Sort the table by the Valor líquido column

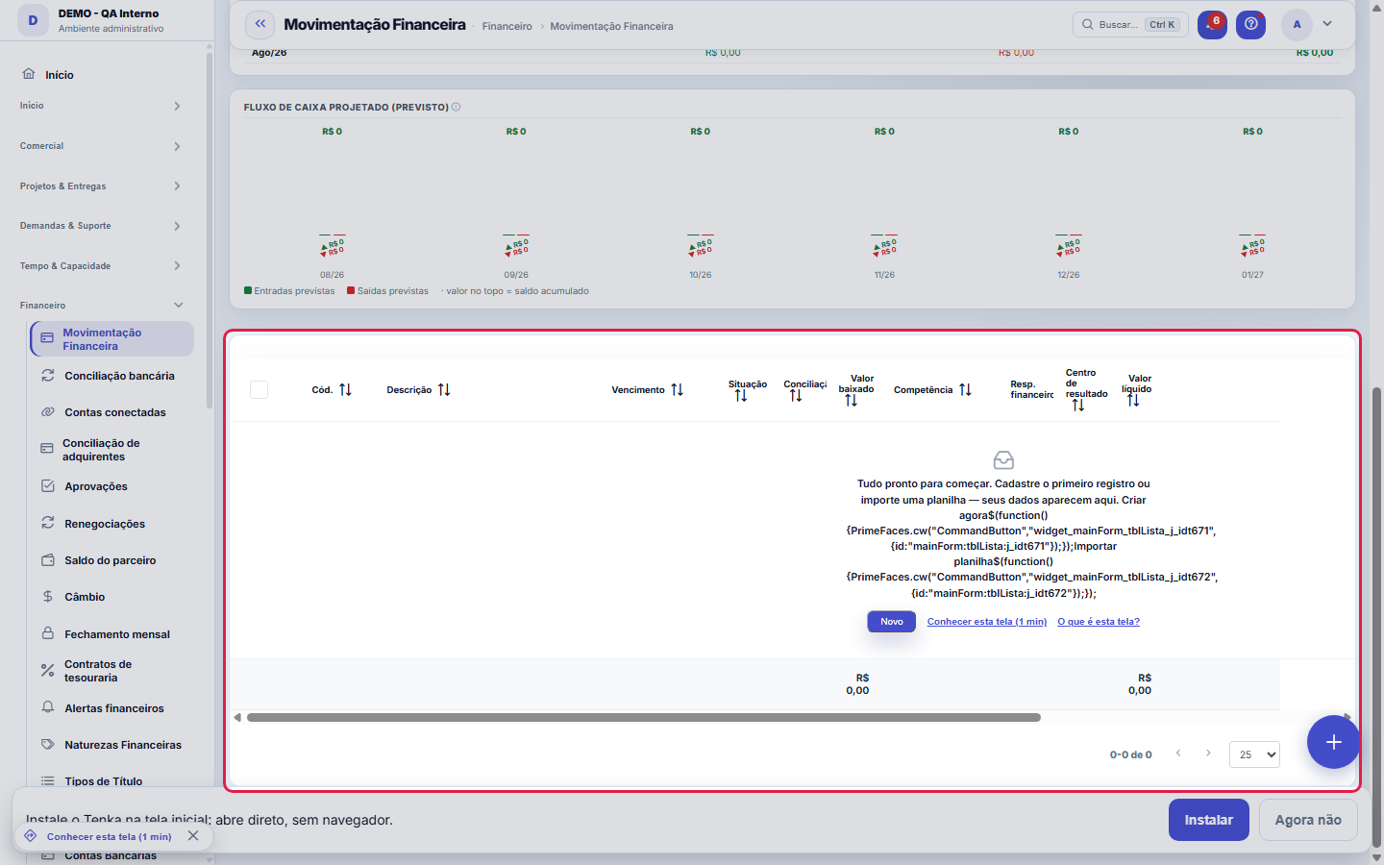1133,401
